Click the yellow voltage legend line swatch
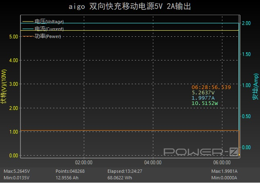 pyautogui.click(x=28, y=22)
